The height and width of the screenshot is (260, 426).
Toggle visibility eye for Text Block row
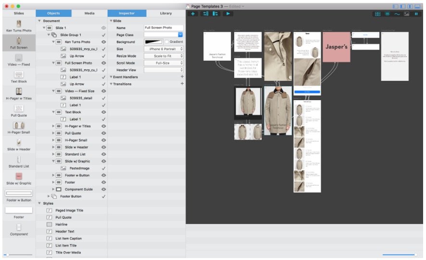[103, 112]
